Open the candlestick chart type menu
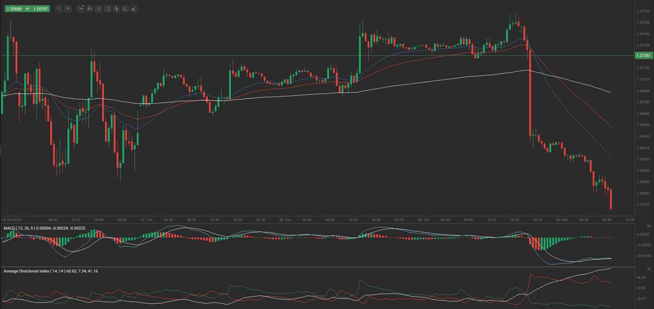This screenshot has height=309, width=654. (x=90, y=9)
